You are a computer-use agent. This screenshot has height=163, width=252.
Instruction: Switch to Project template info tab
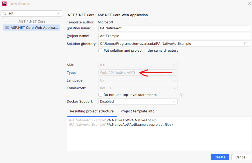point(137,111)
